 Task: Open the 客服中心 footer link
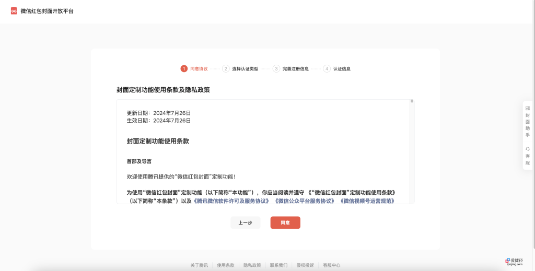(332, 265)
